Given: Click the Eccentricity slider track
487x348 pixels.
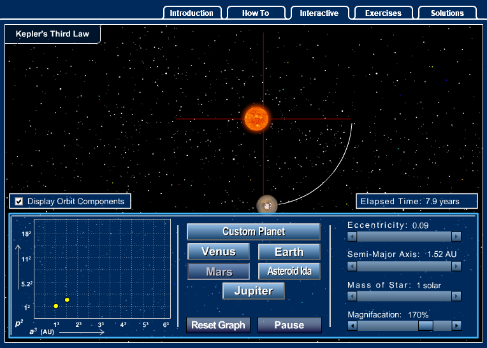Looking at the screenshot, I should [404, 237].
